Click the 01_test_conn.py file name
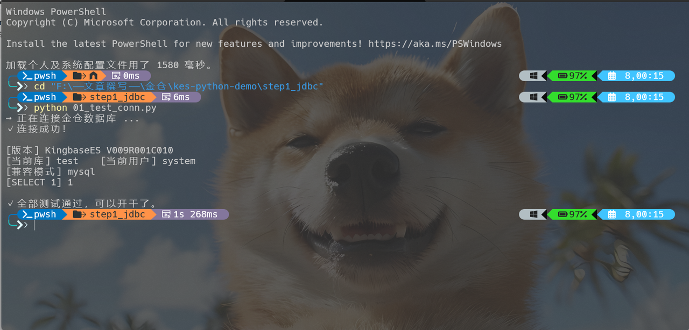Viewport: 689px width, 330px height. point(114,108)
